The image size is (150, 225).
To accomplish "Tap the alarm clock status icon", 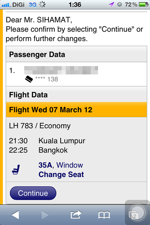I will pos(120,4).
